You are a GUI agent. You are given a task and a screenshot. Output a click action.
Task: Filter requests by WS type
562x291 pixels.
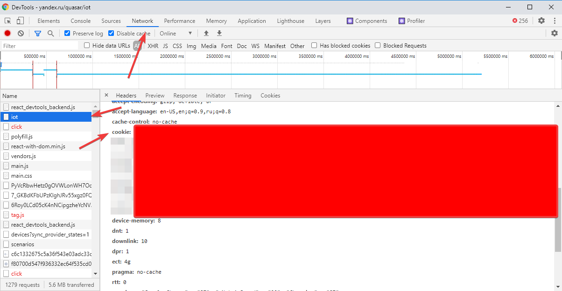click(255, 46)
